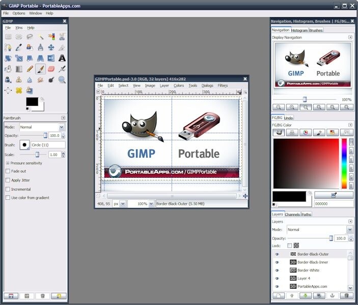Hide the Border-Black-Outer layer

tap(277, 254)
